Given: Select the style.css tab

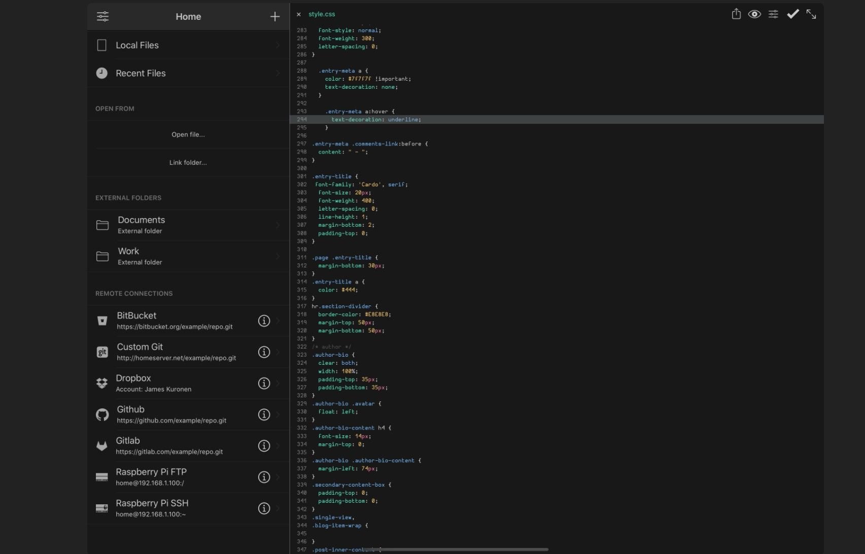Looking at the screenshot, I should coord(322,14).
